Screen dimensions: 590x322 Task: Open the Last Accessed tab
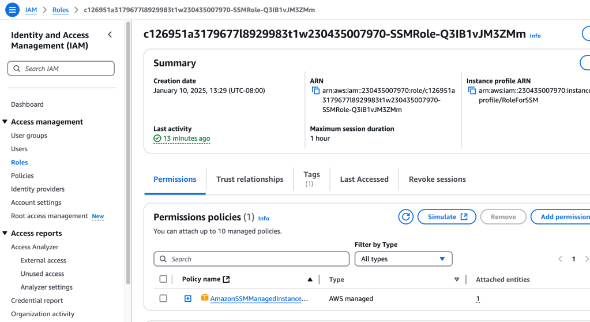pyautogui.click(x=364, y=179)
